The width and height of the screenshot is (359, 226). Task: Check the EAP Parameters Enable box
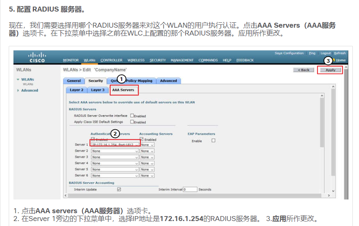pos(213,140)
